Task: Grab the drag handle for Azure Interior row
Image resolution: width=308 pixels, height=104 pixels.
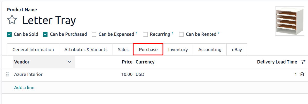Action: [x=7, y=74]
